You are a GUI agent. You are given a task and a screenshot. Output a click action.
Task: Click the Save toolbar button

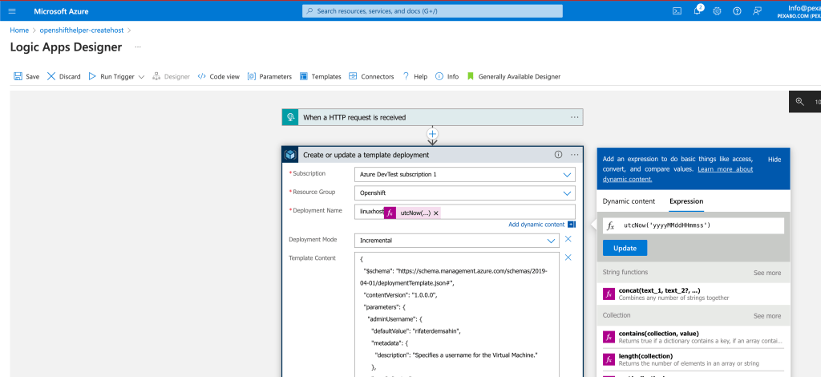click(26, 76)
